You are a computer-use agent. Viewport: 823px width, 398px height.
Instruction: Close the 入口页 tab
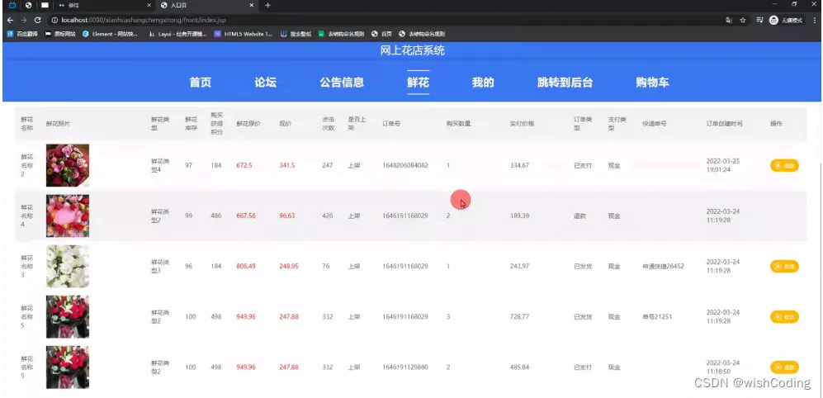click(252, 5)
